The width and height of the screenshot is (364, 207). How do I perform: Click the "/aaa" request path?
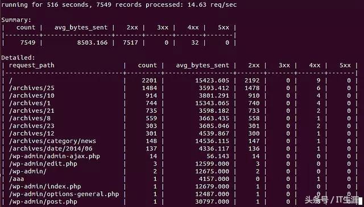16,179
